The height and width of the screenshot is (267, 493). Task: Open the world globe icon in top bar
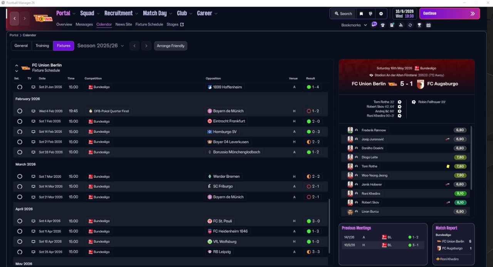(x=371, y=13)
